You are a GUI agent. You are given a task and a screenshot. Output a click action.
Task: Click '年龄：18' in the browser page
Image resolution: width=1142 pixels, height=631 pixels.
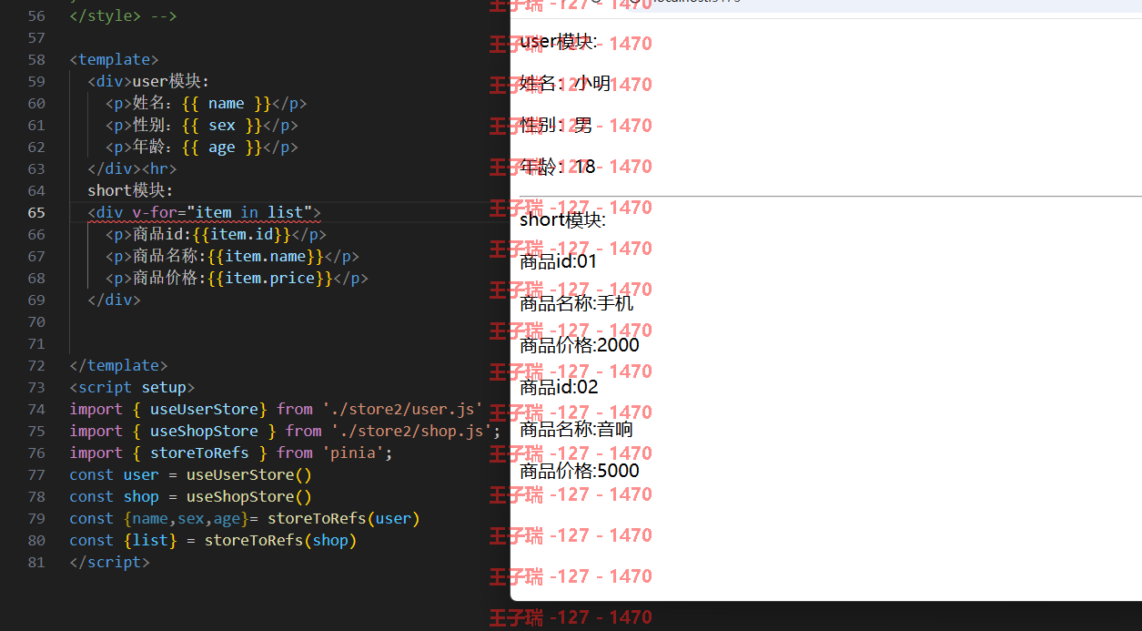tap(558, 168)
